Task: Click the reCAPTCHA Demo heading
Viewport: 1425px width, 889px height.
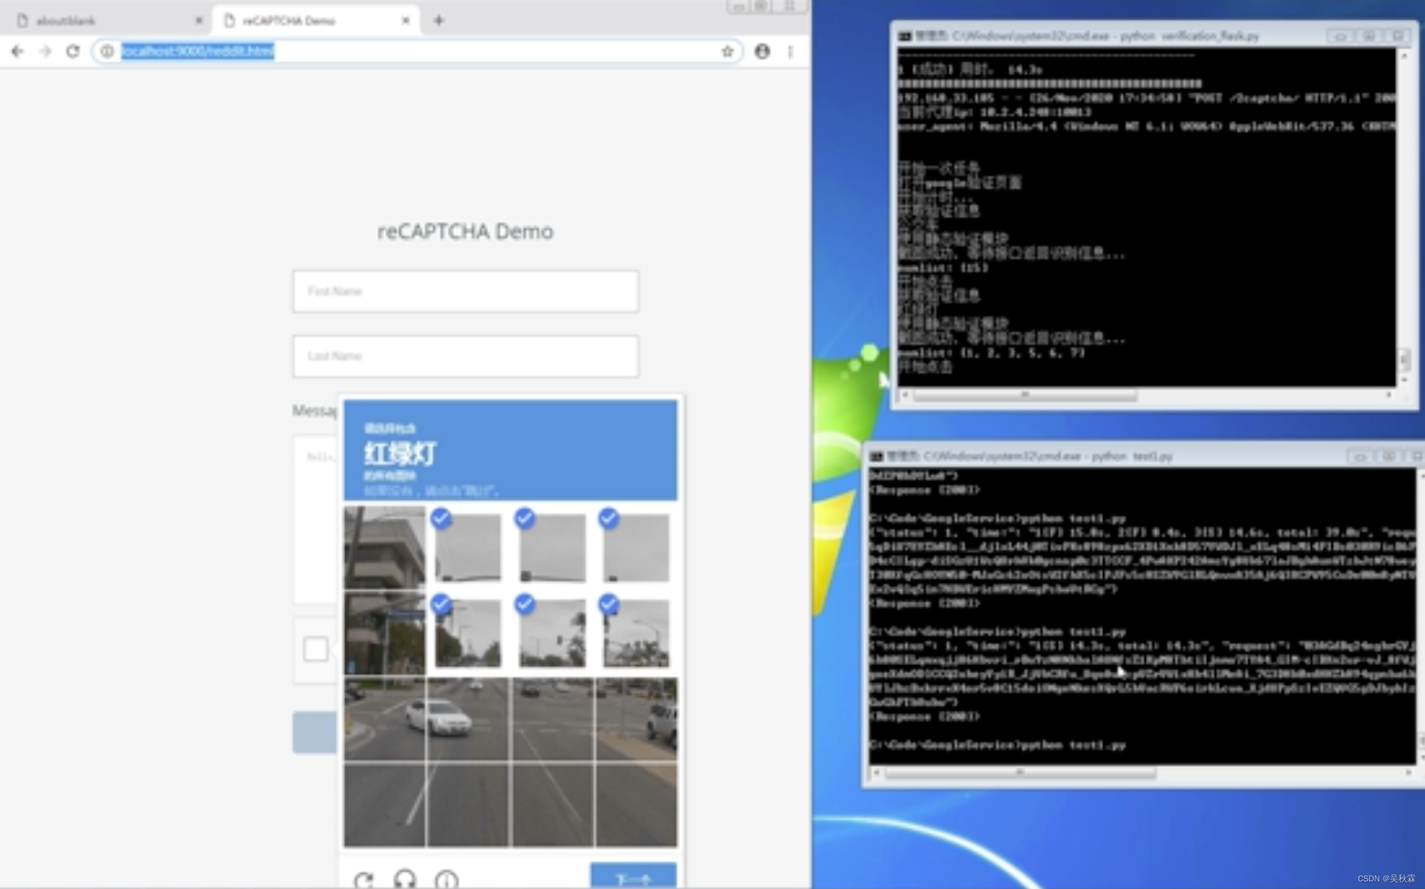Action: click(x=466, y=231)
